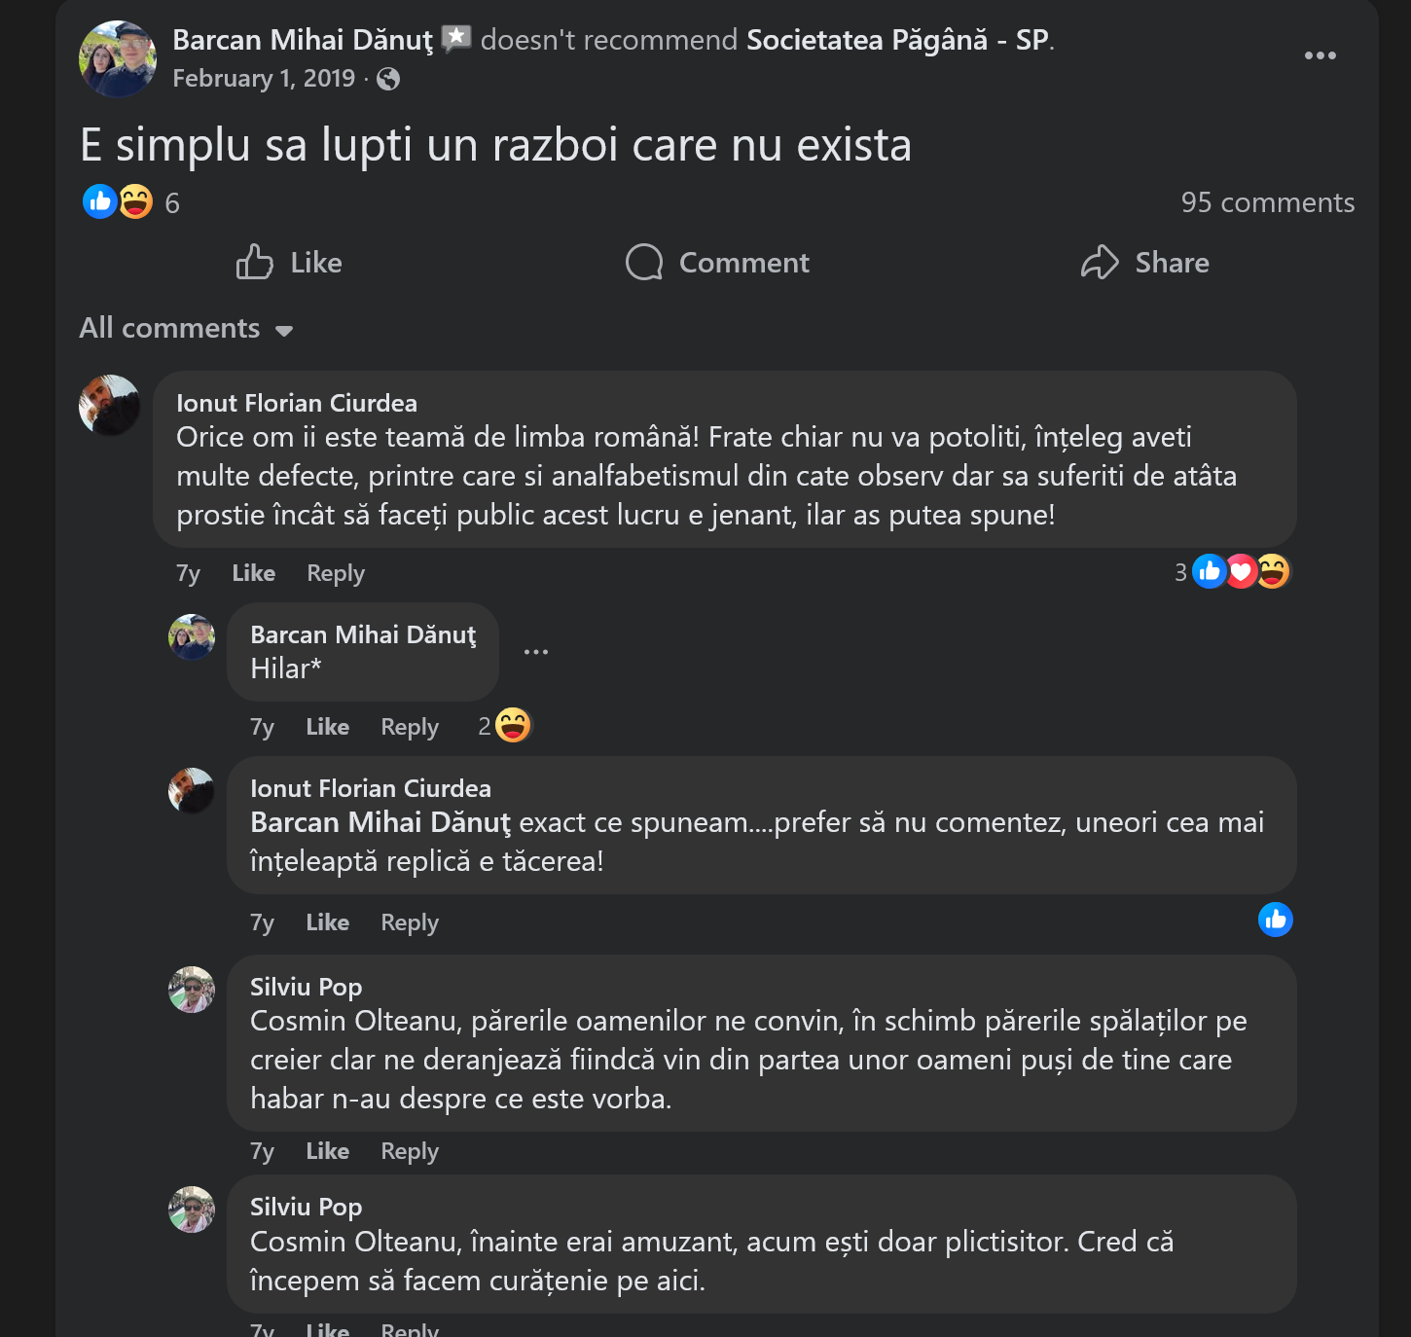Screen dimensions: 1411x1337
Task: Open the 95 comments link
Action: (1267, 202)
